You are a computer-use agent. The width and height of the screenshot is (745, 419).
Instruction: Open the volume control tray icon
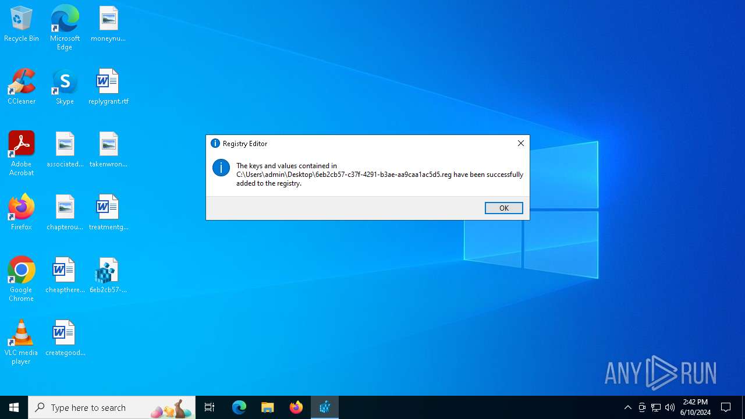point(670,407)
